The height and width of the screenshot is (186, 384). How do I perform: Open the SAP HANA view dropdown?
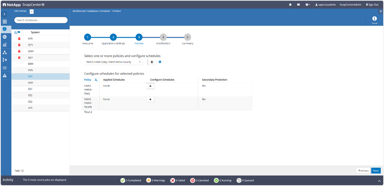pyautogui.click(x=32, y=12)
